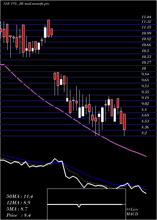Click the <<Live label beside MACD box
The width and height of the screenshot is (157, 220).
pyautogui.click(x=132, y=210)
